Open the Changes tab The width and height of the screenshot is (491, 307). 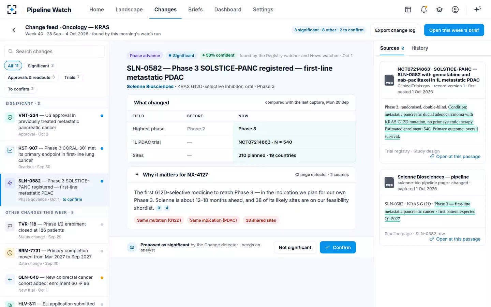click(x=165, y=10)
